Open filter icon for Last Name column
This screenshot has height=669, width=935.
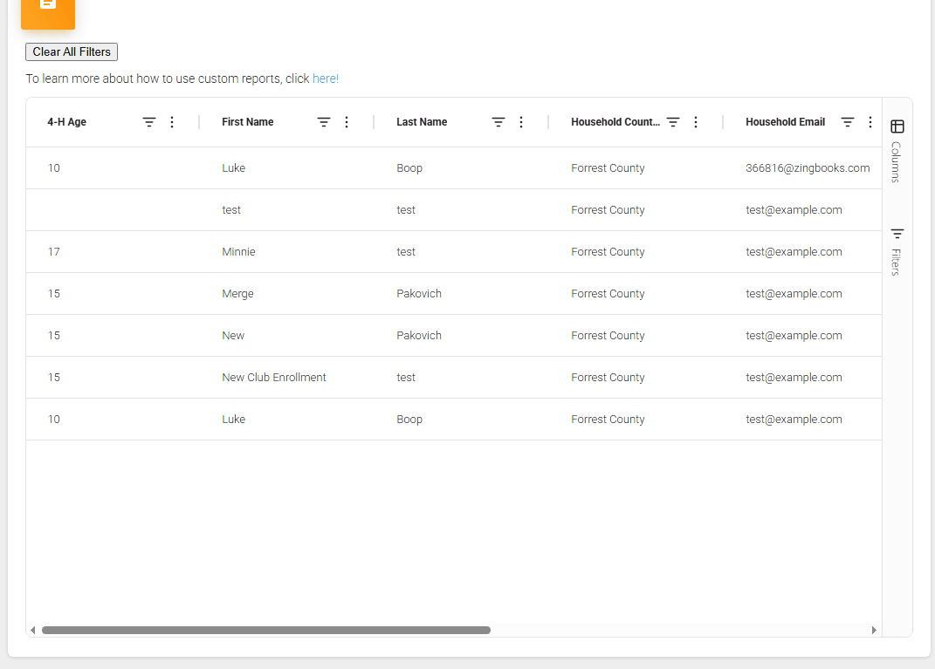498,122
